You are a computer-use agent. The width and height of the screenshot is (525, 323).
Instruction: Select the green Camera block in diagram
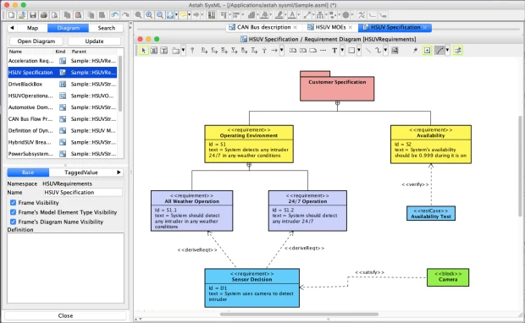(x=448, y=277)
